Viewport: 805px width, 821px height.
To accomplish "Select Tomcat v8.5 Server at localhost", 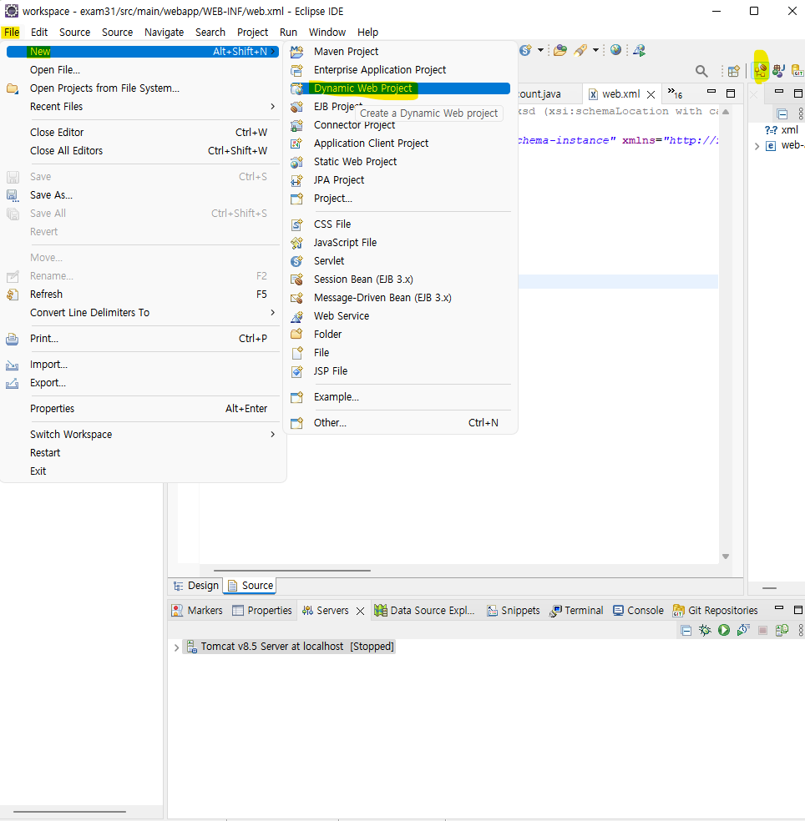I will (x=289, y=647).
